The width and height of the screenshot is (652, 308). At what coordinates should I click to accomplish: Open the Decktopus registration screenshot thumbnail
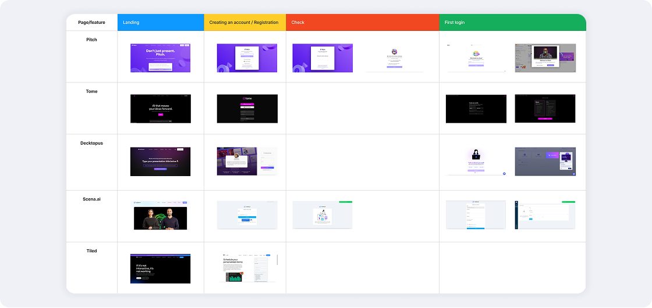pos(247,162)
